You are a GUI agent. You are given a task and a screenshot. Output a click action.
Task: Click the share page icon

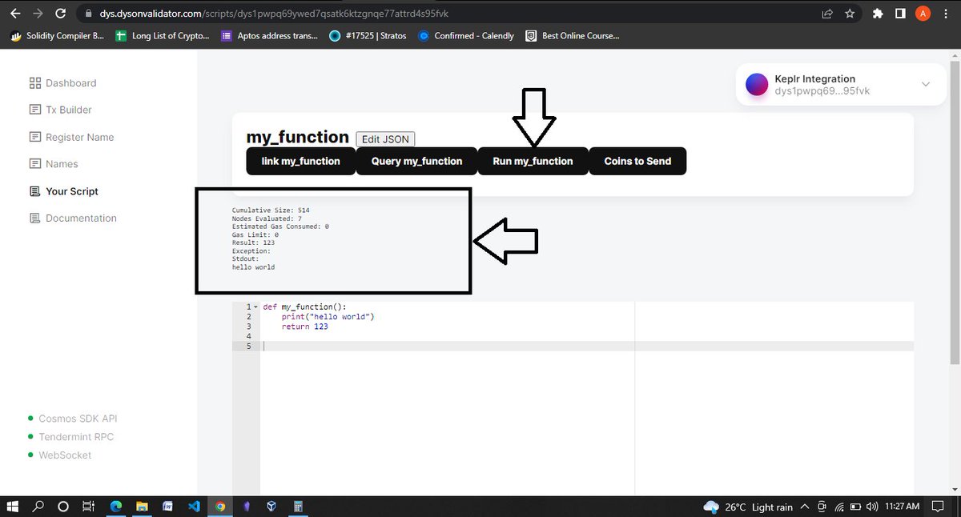[827, 14]
